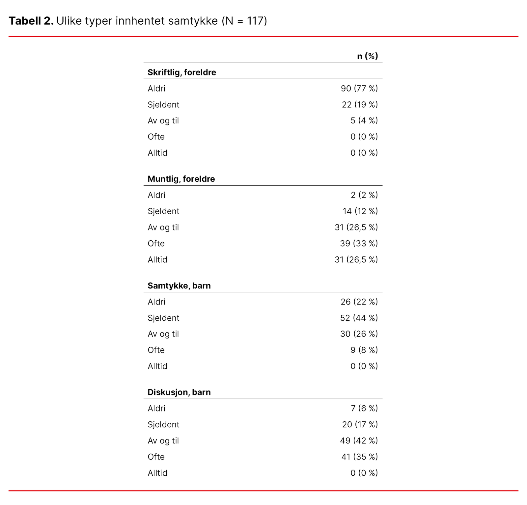Viewport: 527px width, 505px height.
Task: Select the 'Skriftlig, foreldre' section heading
Action: point(182,72)
